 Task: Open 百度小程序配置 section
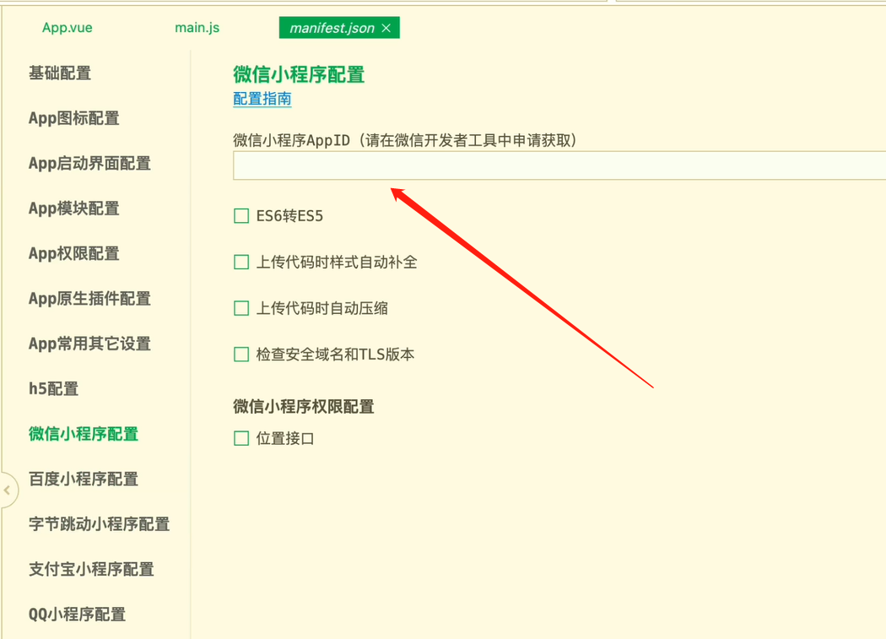point(84,479)
